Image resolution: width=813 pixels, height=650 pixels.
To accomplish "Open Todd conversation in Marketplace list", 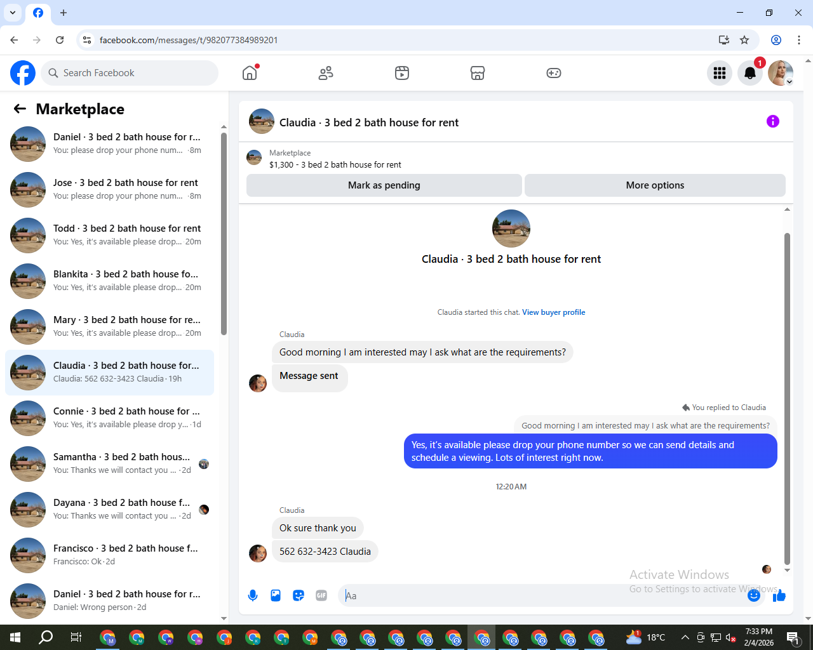I will [109, 235].
